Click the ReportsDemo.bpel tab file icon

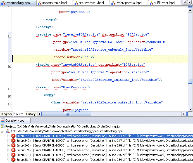click(x=40, y=3)
